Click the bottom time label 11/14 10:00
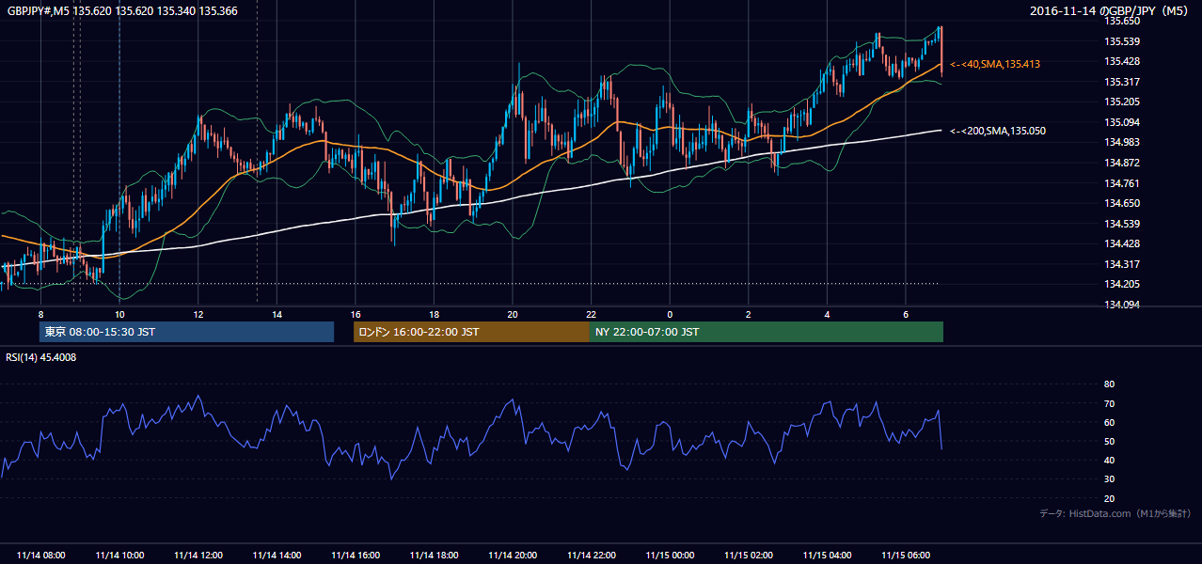Screen dimensions: 1202x564 pyautogui.click(x=119, y=556)
